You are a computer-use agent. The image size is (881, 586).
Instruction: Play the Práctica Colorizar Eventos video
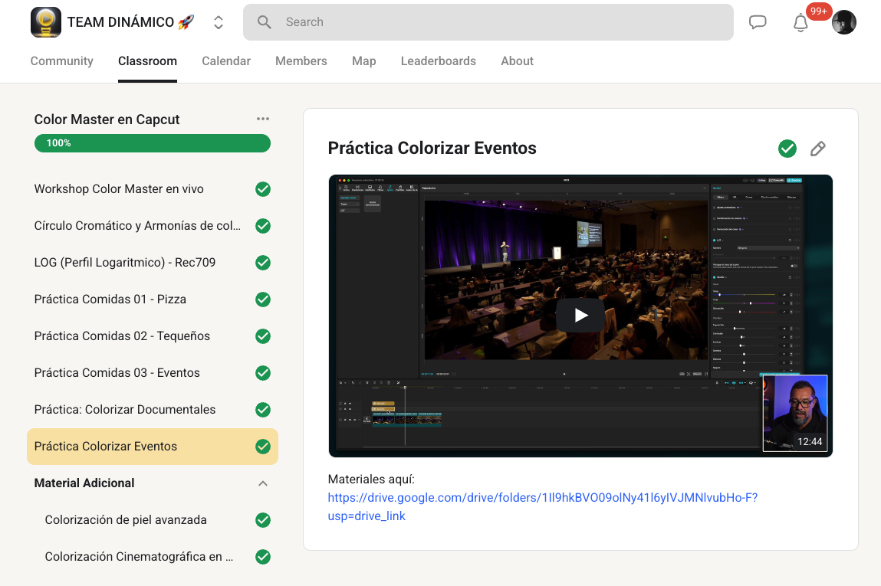tap(580, 316)
